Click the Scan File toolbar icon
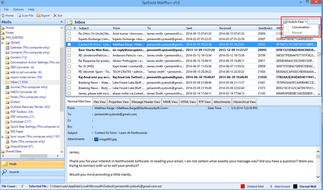This screenshot has height=190, width=323. coord(19,15)
